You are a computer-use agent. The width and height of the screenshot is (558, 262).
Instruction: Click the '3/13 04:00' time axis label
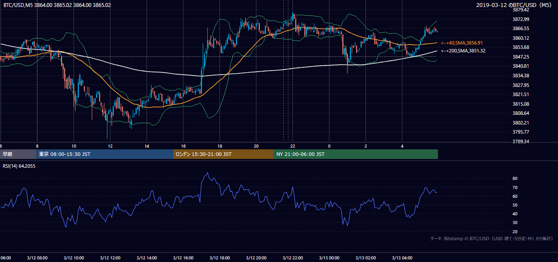point(402,258)
